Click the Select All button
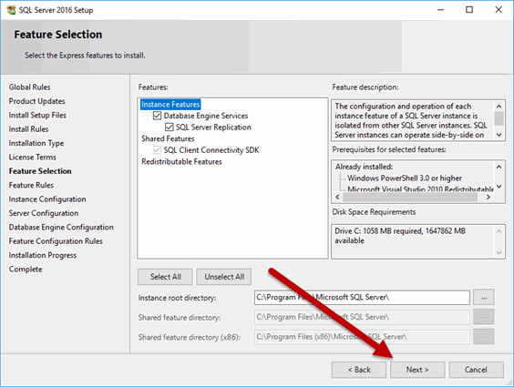This screenshot has width=514, height=387. (x=166, y=277)
